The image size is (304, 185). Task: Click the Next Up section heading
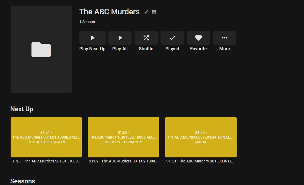coord(22,109)
